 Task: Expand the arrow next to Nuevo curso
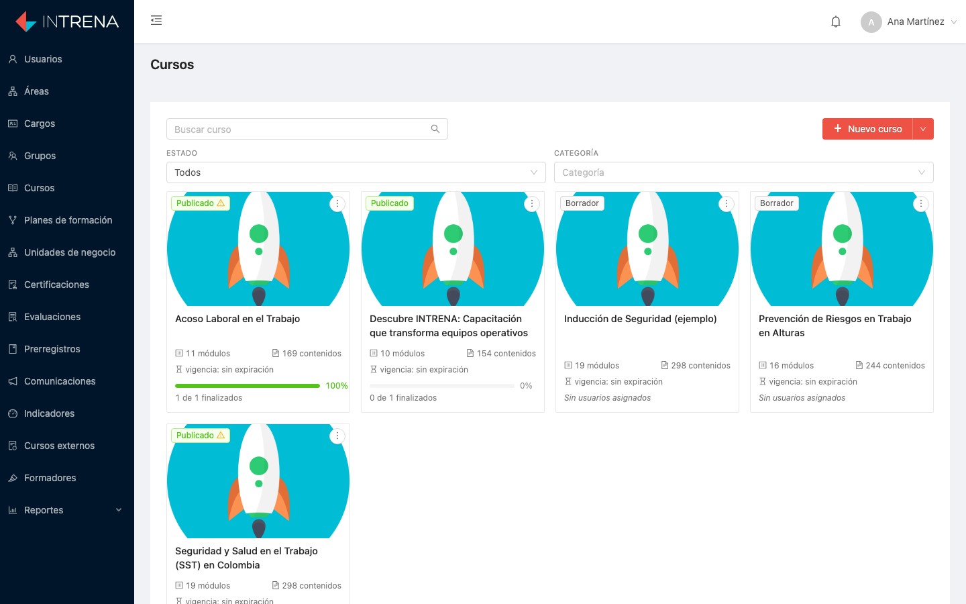pyautogui.click(x=923, y=129)
